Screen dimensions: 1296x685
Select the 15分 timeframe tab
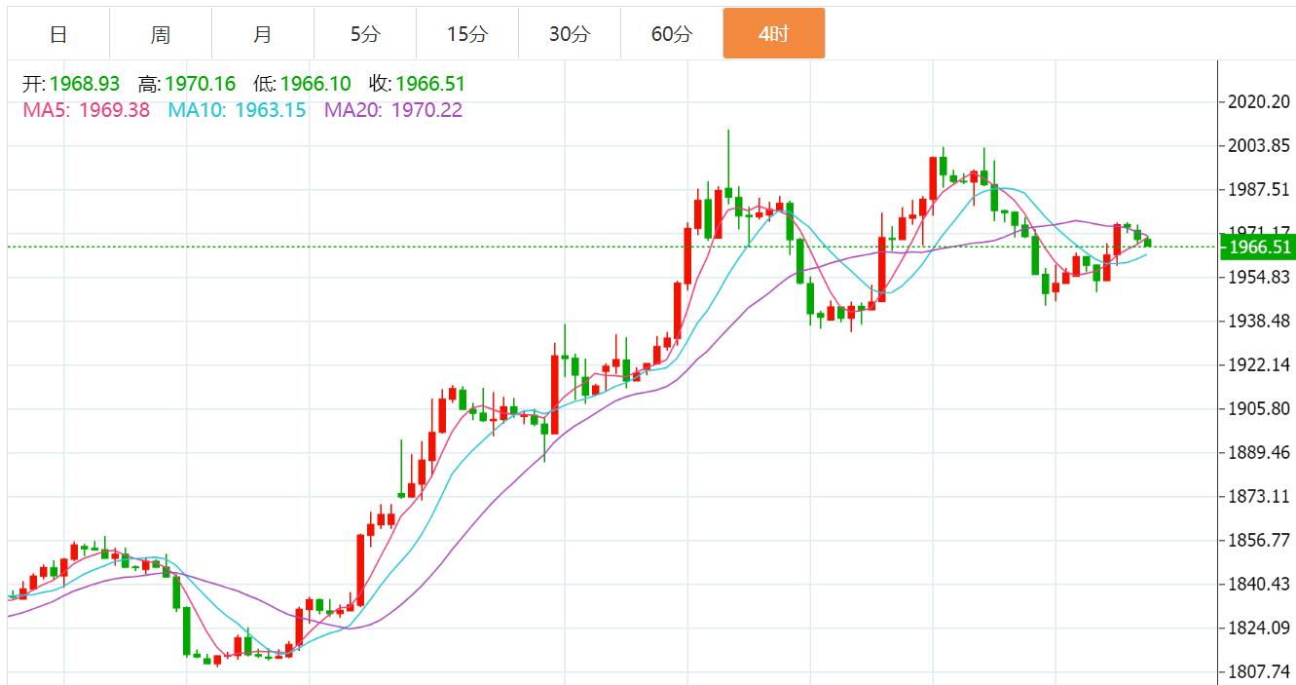tap(467, 34)
